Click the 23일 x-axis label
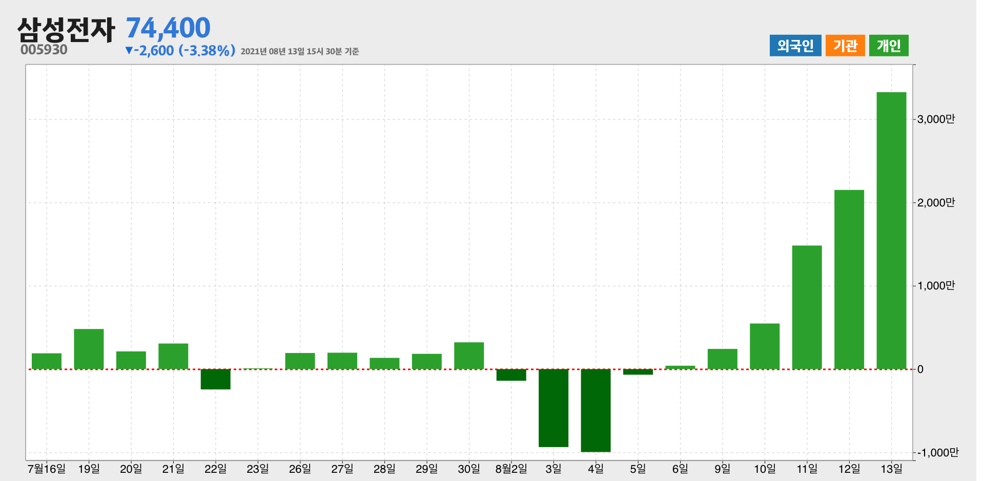 (x=258, y=469)
